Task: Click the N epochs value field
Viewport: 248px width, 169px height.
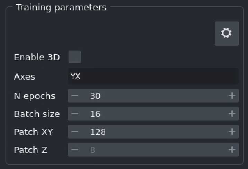Action: 153,96
